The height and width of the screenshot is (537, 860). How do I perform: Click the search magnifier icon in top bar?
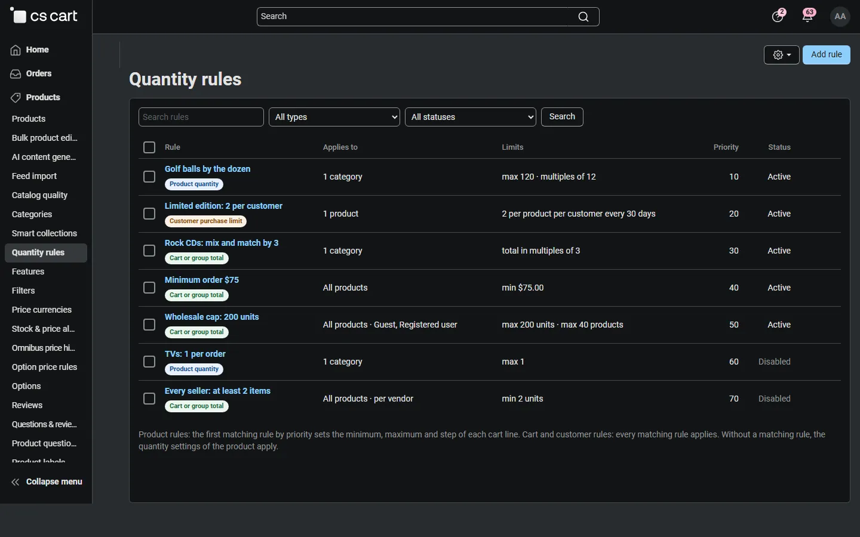tap(583, 17)
